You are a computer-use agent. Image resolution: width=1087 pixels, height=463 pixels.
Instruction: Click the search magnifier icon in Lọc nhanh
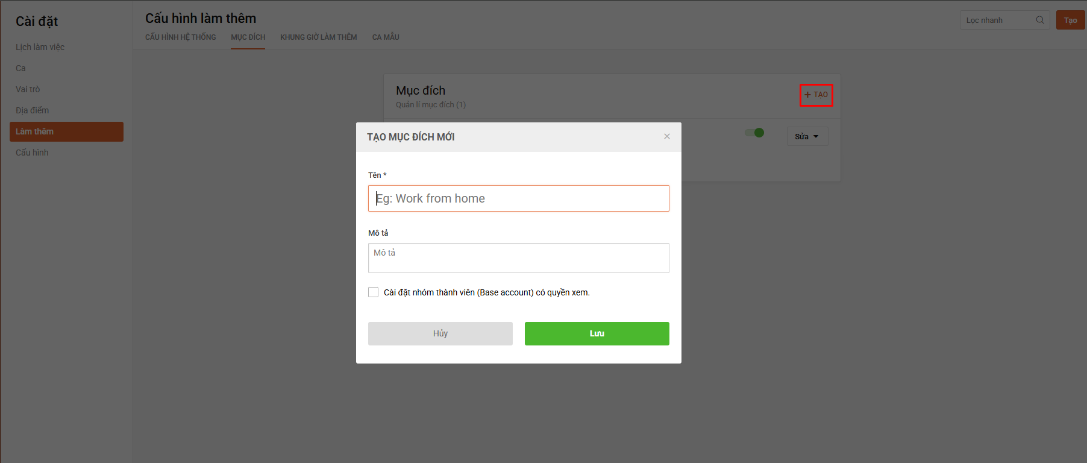1040,20
